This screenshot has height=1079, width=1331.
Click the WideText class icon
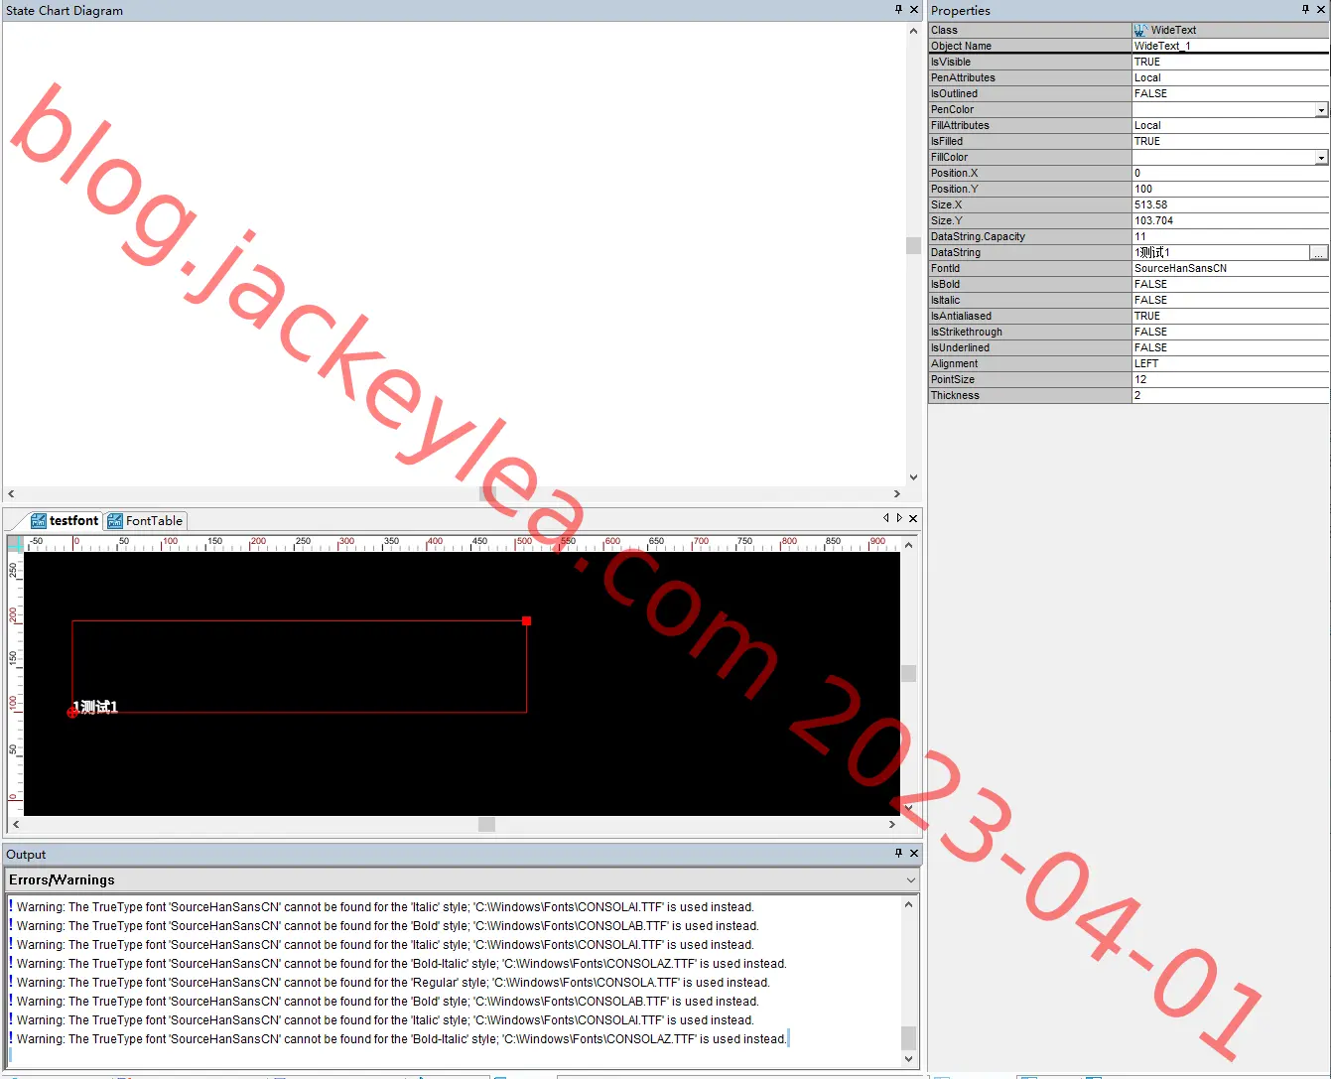pyautogui.click(x=1140, y=30)
